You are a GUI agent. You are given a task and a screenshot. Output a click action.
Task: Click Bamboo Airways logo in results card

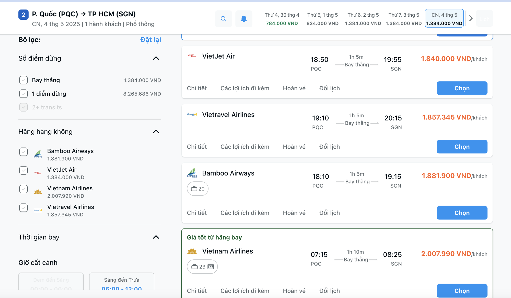tap(192, 173)
